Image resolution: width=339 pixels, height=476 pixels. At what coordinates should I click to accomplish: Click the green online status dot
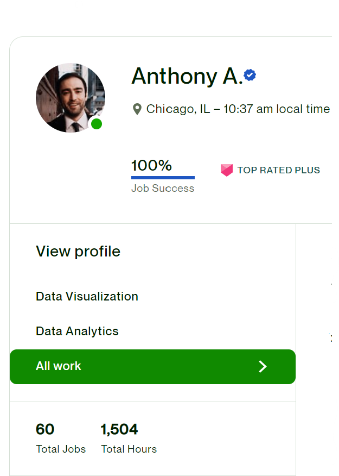point(97,124)
